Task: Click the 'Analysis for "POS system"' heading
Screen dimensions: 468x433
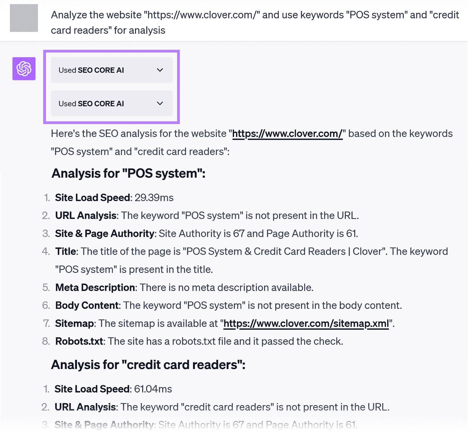Action: tap(128, 173)
